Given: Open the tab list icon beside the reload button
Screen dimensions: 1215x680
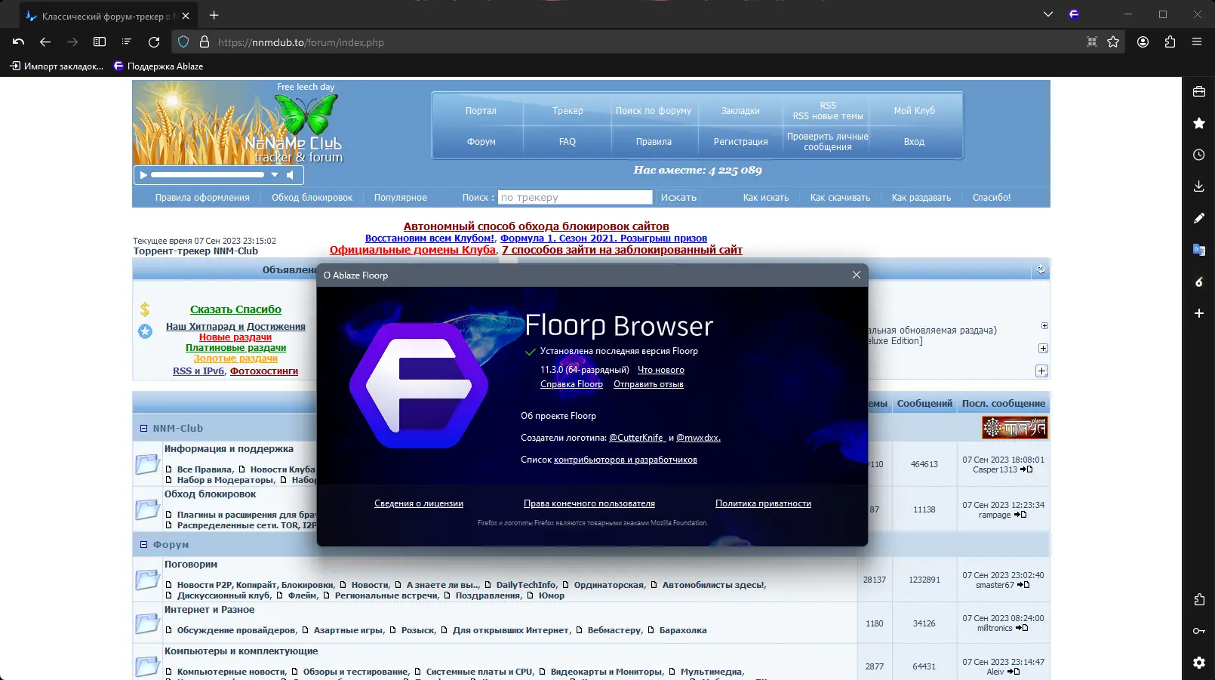Looking at the screenshot, I should point(127,42).
